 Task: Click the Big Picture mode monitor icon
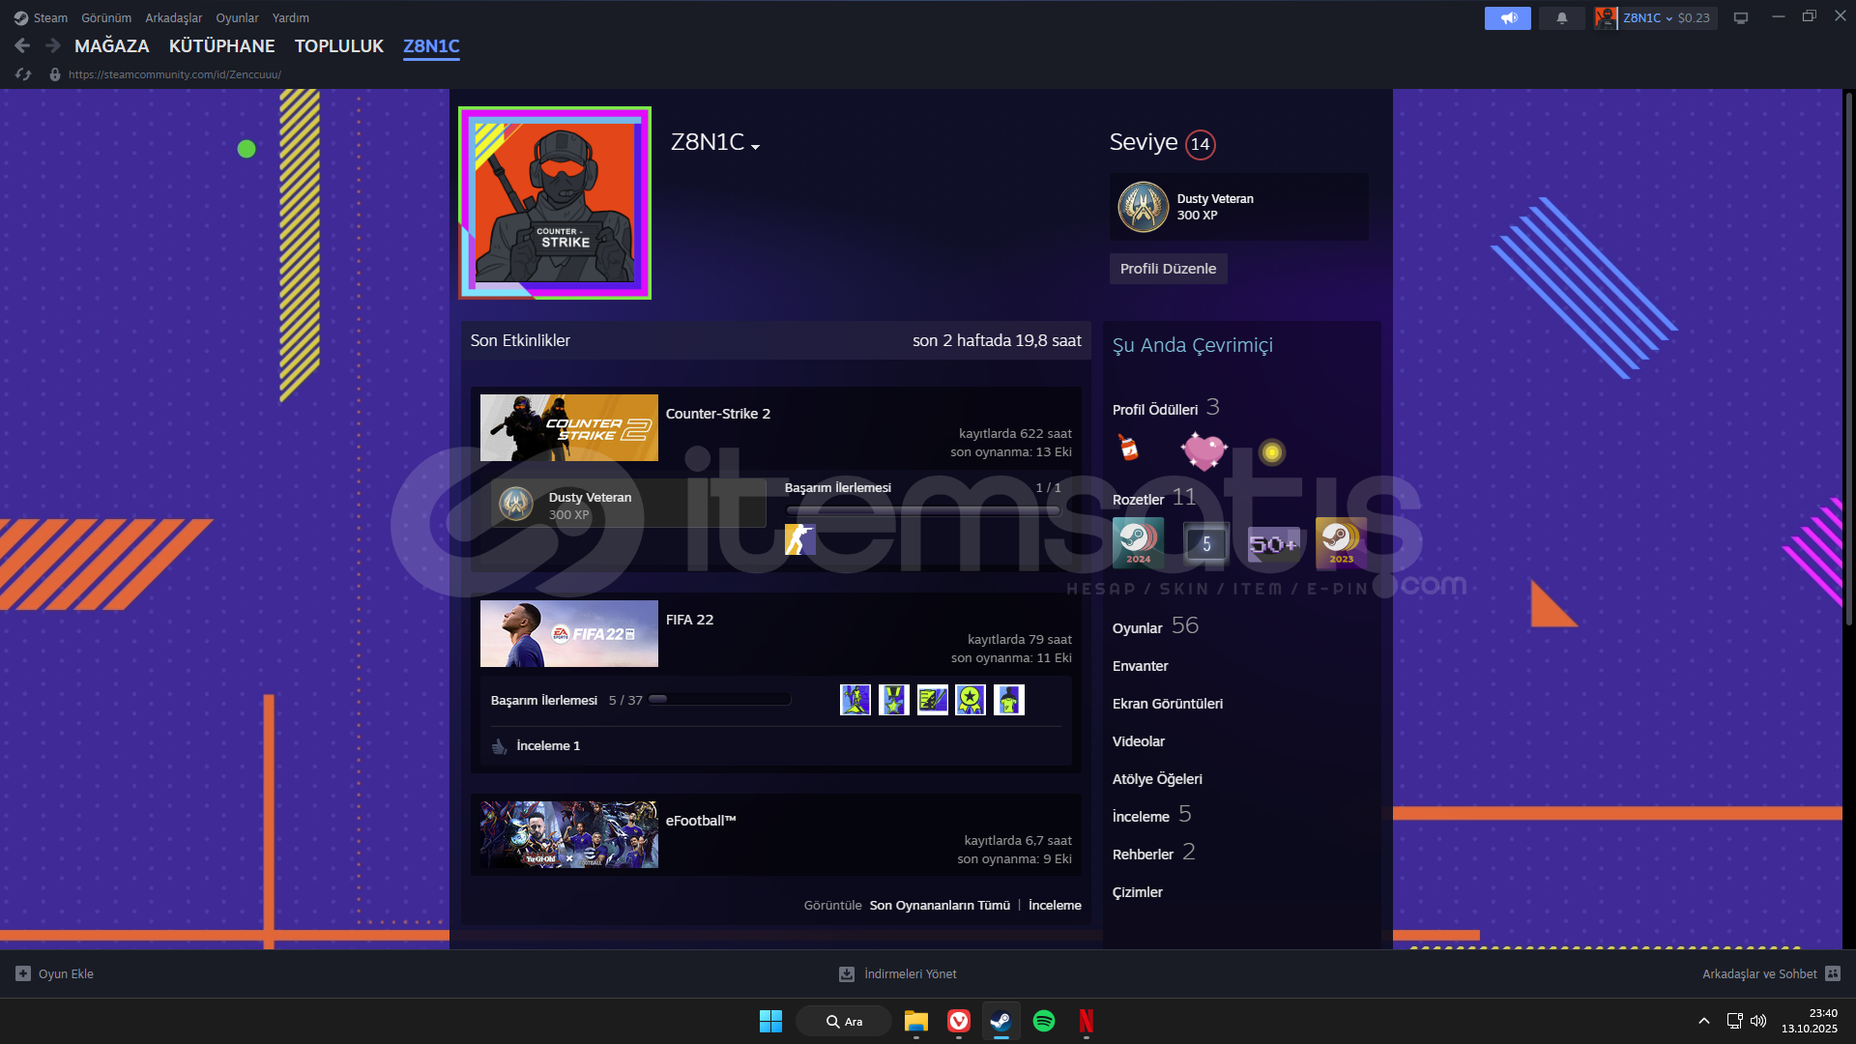pyautogui.click(x=1741, y=17)
